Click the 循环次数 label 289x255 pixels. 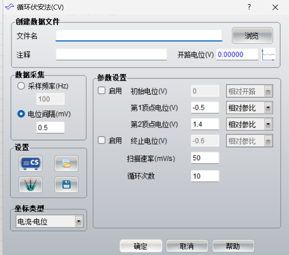coord(141,176)
